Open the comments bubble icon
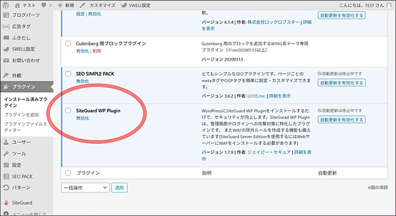The width and height of the screenshot is (396, 216). pos(44,5)
